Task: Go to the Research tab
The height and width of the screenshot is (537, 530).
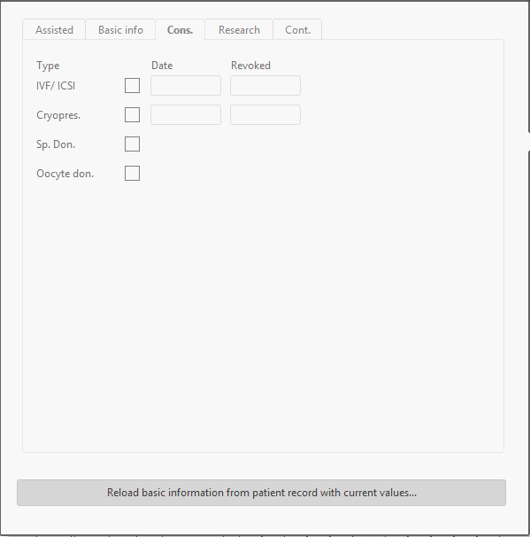Action: coord(239,30)
